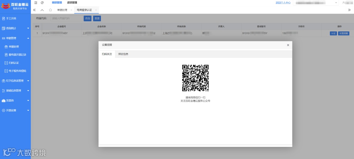Expand the 发票池 sidebar menu
The image size is (354, 159).
point(15,101)
